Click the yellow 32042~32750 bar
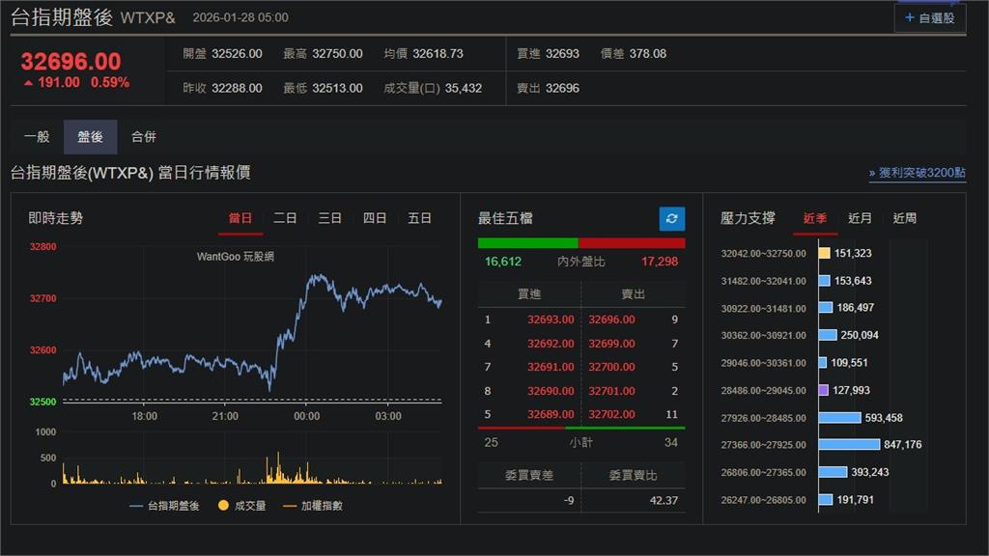This screenshot has width=989, height=556. (824, 253)
